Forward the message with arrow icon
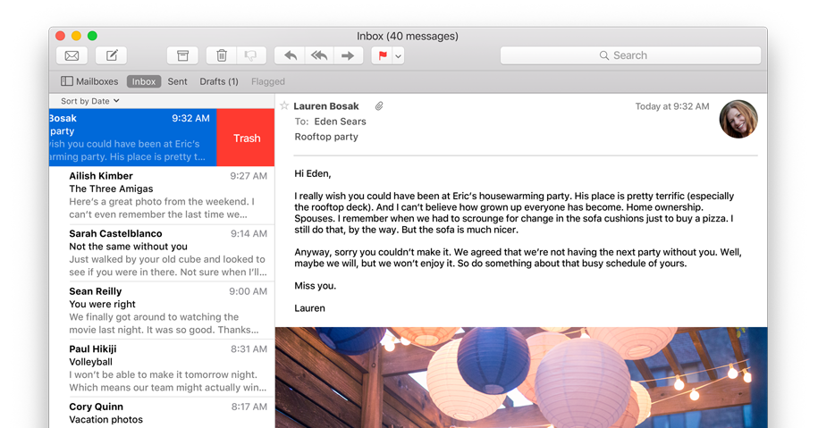Viewport: 818px width, 428px height. point(348,55)
